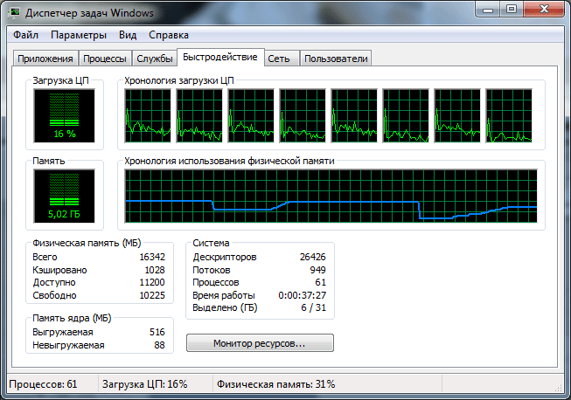This screenshot has width=571, height=400.
Task: Click the Физическая память (МБ) group label
Action: [x=87, y=243]
